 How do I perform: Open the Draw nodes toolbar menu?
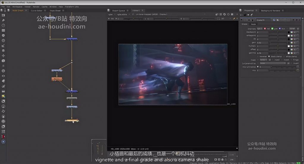coord(3,20)
